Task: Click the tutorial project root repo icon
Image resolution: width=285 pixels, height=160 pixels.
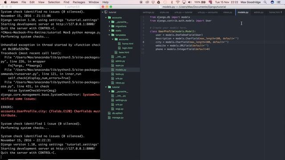Action: (106, 12)
